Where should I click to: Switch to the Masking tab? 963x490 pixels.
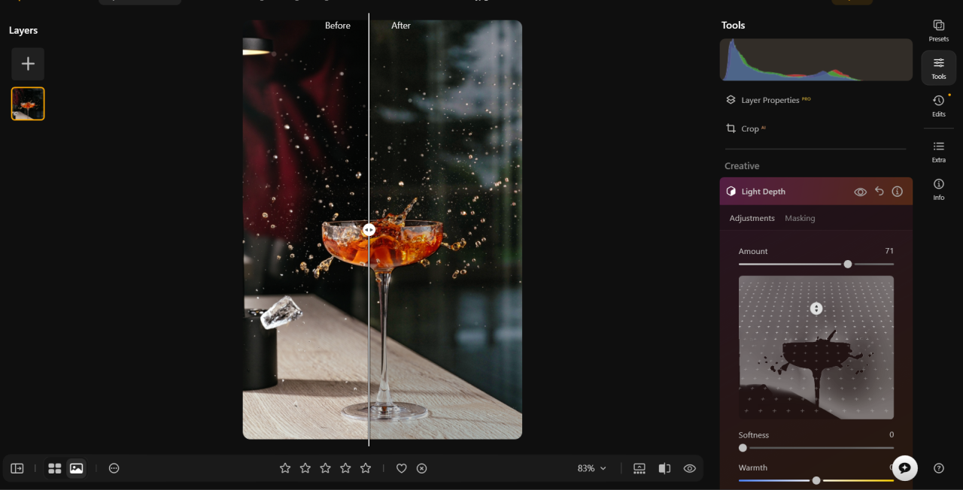(800, 218)
